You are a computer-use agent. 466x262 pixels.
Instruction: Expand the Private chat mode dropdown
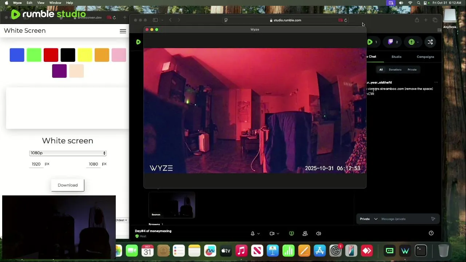coord(368,219)
